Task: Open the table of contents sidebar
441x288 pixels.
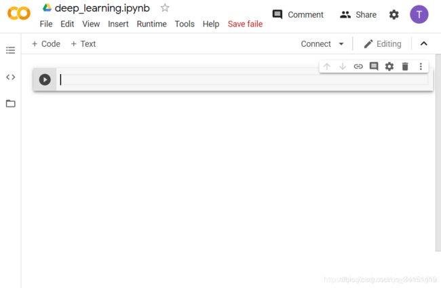Action: [10, 50]
